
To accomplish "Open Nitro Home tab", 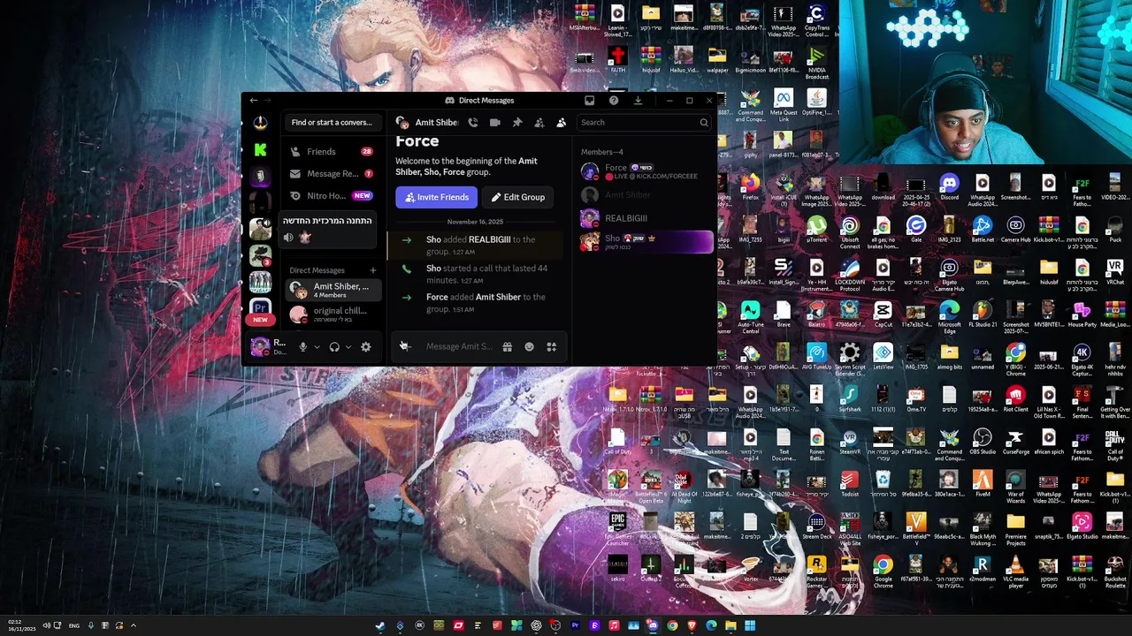I will (x=333, y=196).
